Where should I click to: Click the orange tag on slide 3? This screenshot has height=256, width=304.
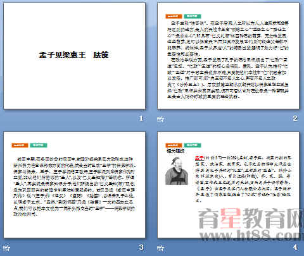click(20, 145)
